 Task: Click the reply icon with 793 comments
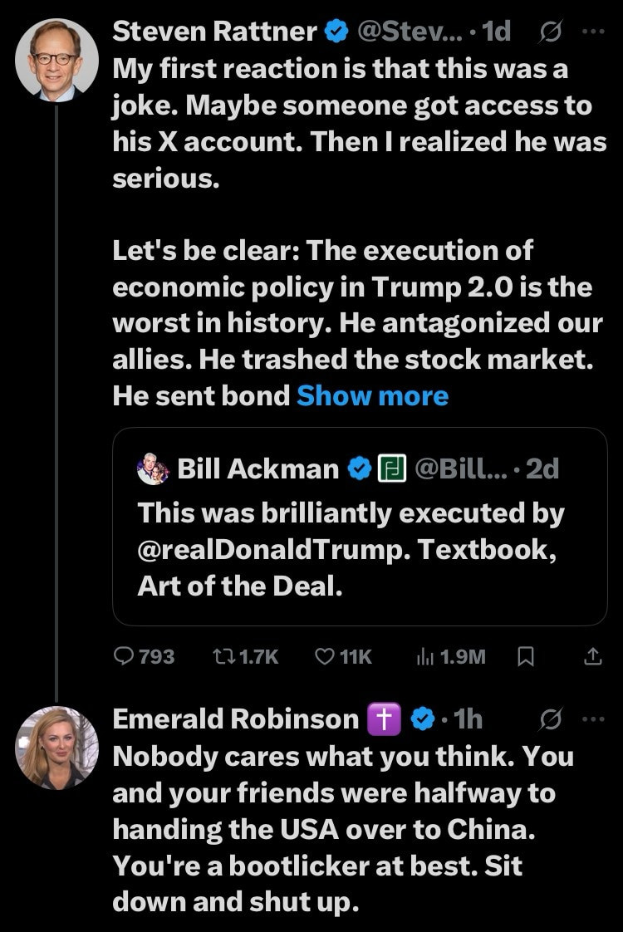(125, 656)
